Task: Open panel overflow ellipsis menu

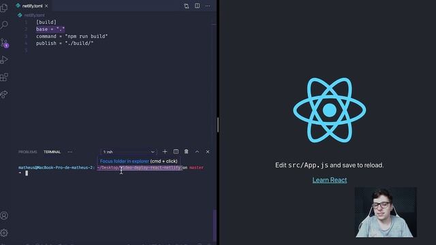Action: coord(69,152)
